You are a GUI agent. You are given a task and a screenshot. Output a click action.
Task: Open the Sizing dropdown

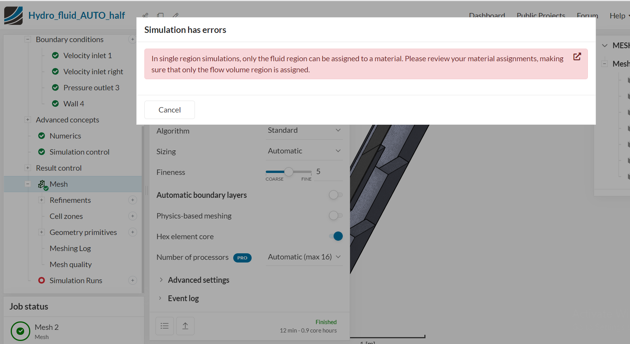(x=304, y=151)
